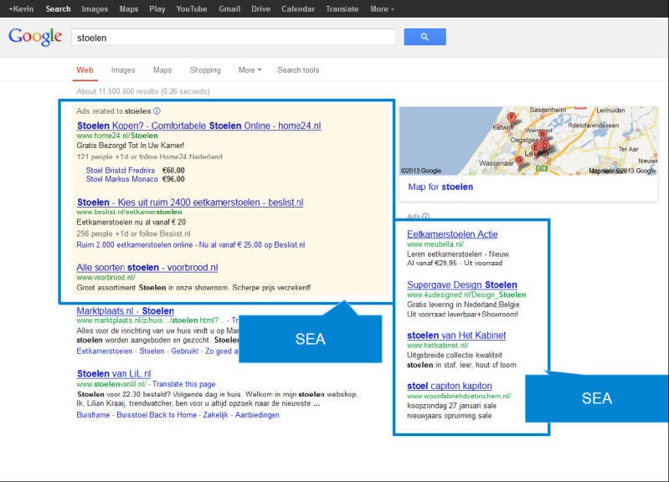
Task: Open Gmail from the top bar
Action: pyautogui.click(x=229, y=9)
